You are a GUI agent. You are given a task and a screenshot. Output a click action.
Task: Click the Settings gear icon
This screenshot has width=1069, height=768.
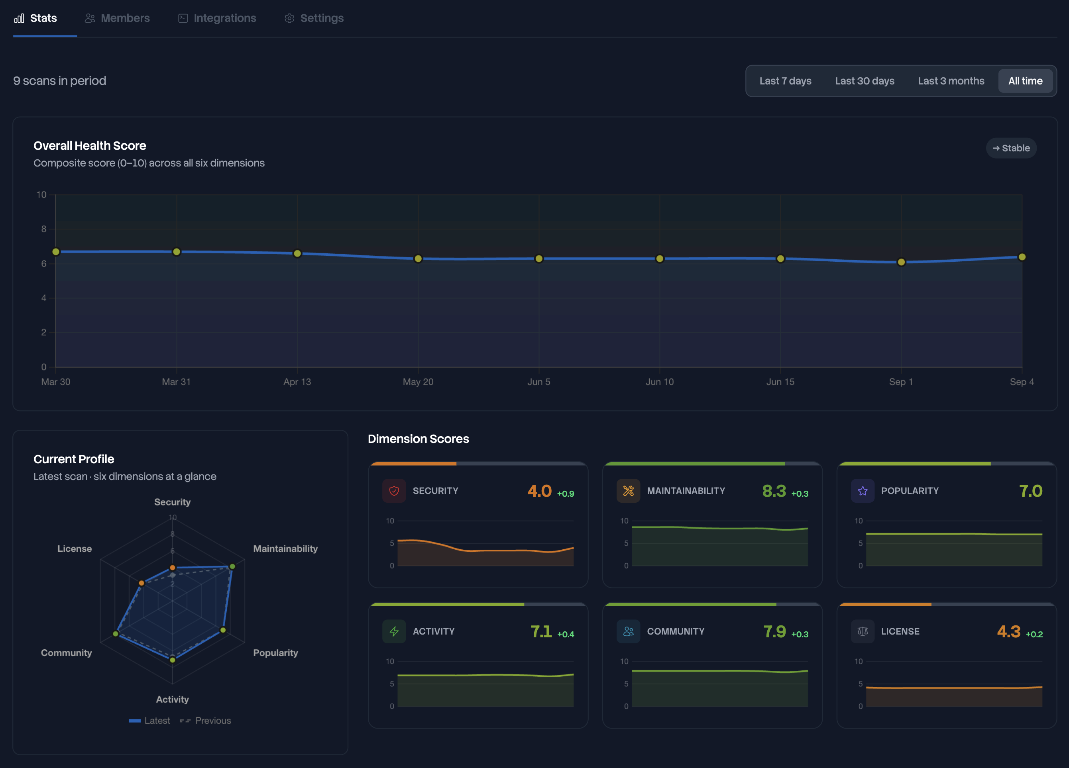pyautogui.click(x=289, y=18)
